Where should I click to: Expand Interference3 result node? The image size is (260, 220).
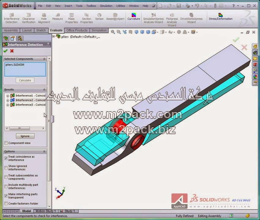coord(8,105)
